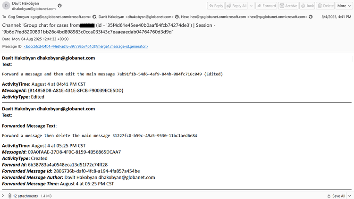
Task: Open the Reply All dropdown arrow
Action: pos(251,6)
